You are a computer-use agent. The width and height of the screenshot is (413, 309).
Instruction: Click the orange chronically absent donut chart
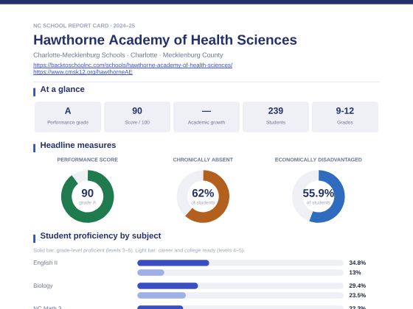tap(203, 196)
